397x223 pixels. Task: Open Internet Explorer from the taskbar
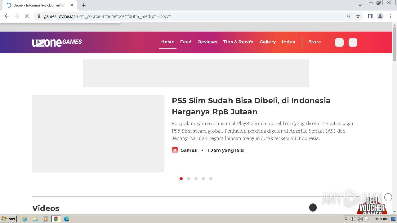click(x=25, y=219)
